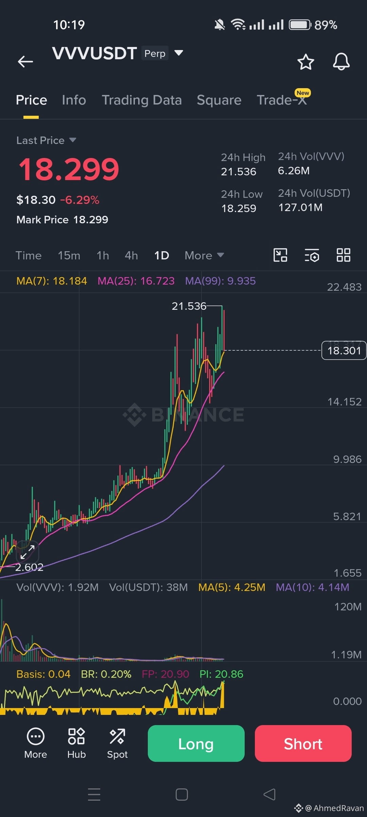Go to the Square tab

pos(219,100)
